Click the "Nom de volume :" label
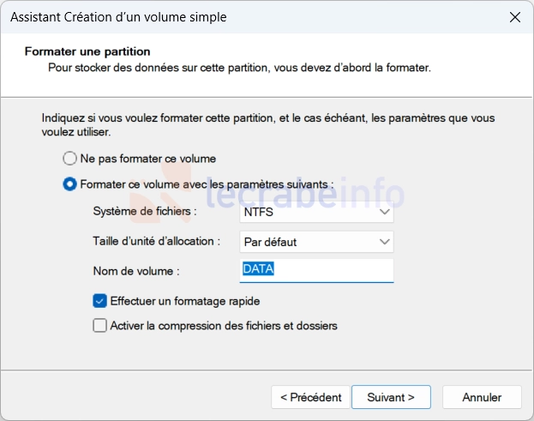The width and height of the screenshot is (534, 421). tap(135, 271)
